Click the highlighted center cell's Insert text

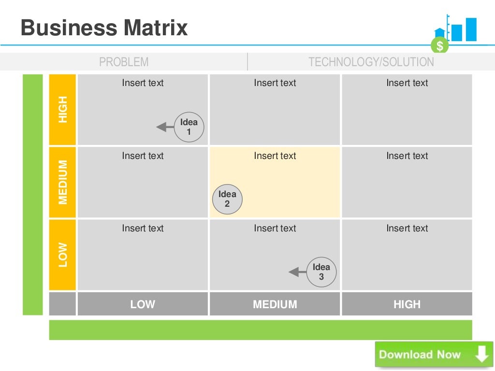[275, 156]
